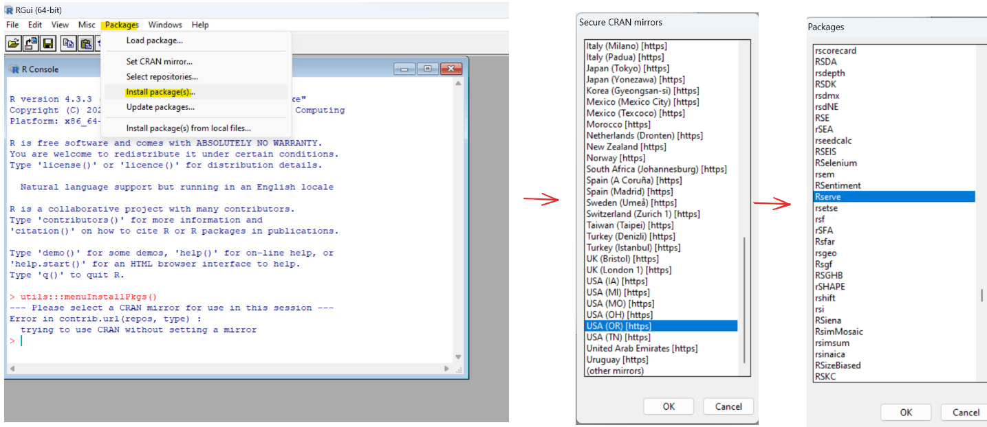Choose Install package(s) from local files...

[196, 128]
